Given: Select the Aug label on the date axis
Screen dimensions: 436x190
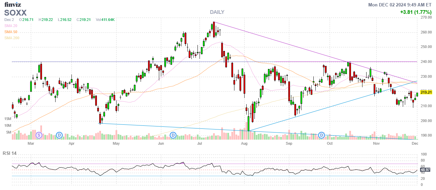Looking at the screenshot, I should [x=244, y=144].
